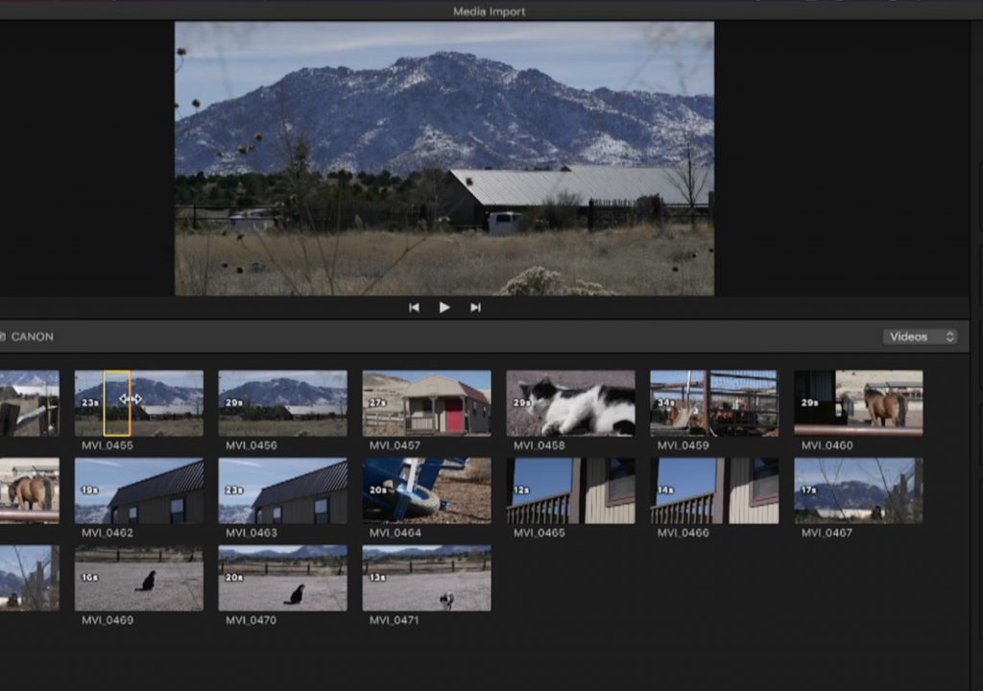Select MVI_0463 barn clip thumbnail
The width and height of the screenshot is (983, 691).
click(x=283, y=490)
